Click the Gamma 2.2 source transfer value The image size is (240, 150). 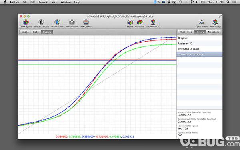[x=184, y=115]
